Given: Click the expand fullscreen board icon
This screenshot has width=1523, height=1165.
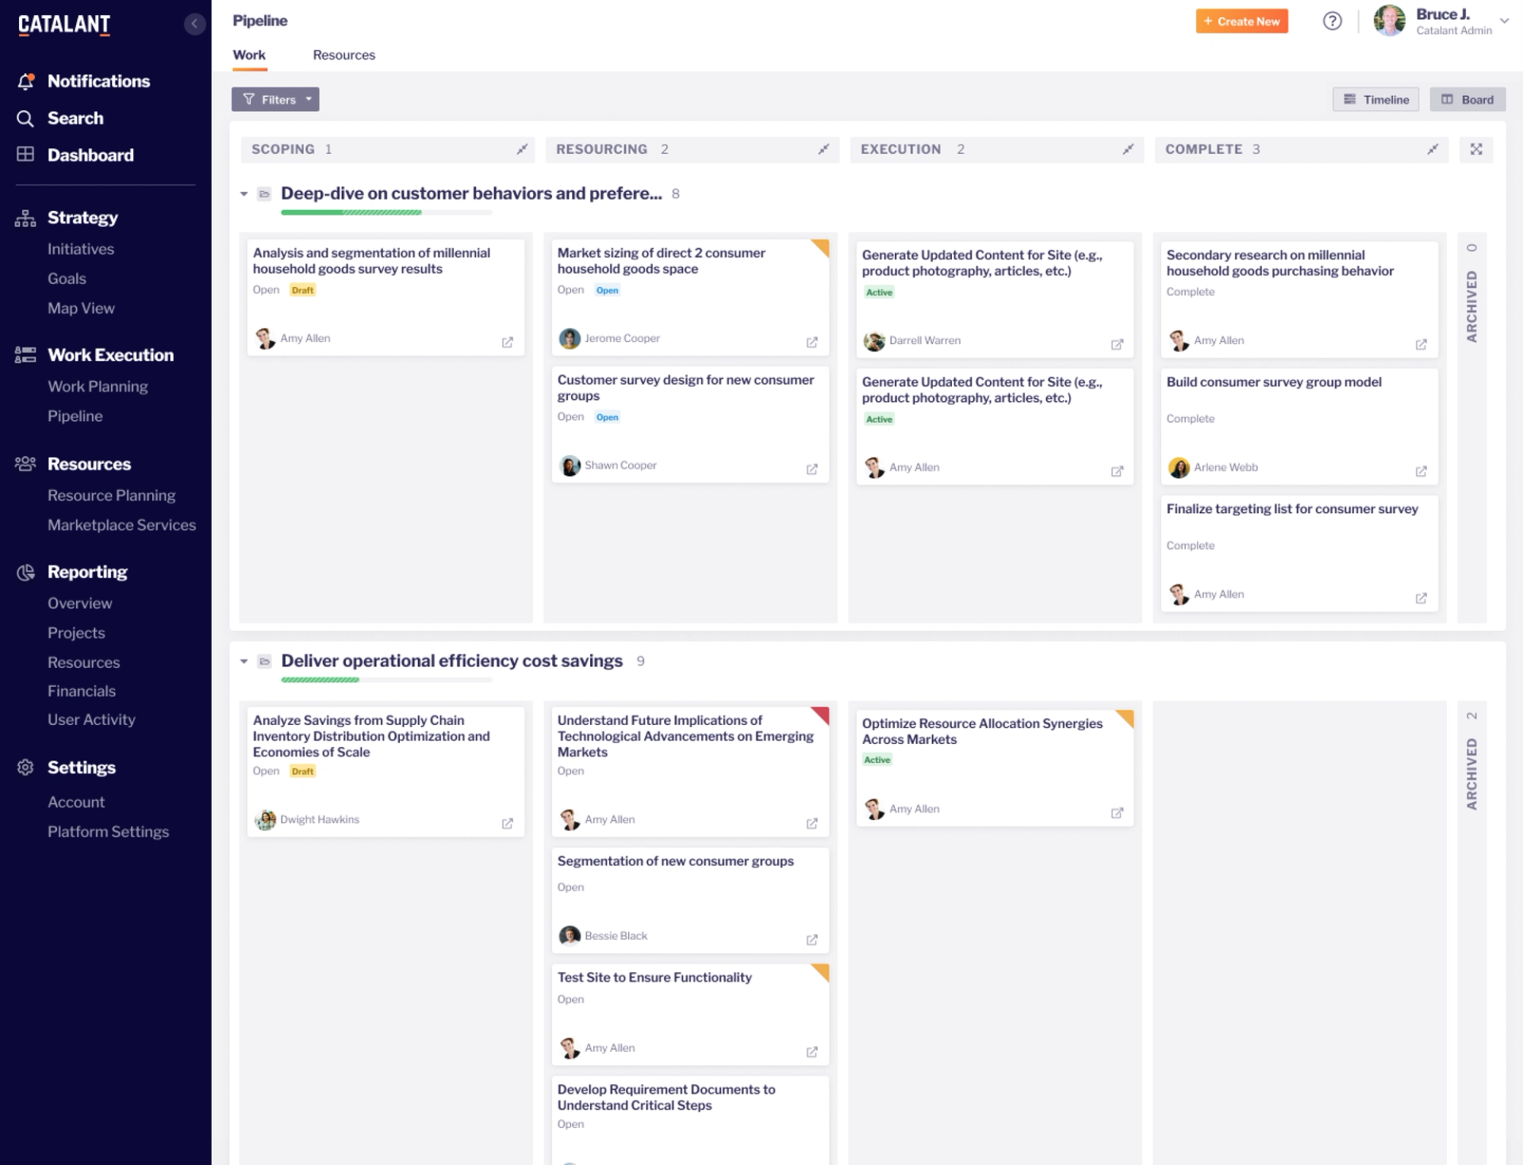Looking at the screenshot, I should (x=1475, y=149).
